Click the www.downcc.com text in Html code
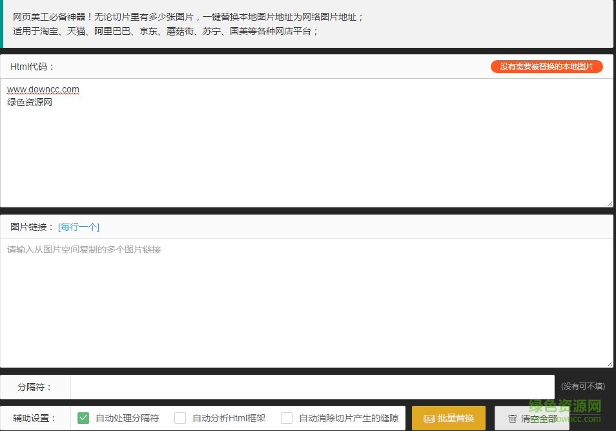The height and width of the screenshot is (431, 616). 43,89
